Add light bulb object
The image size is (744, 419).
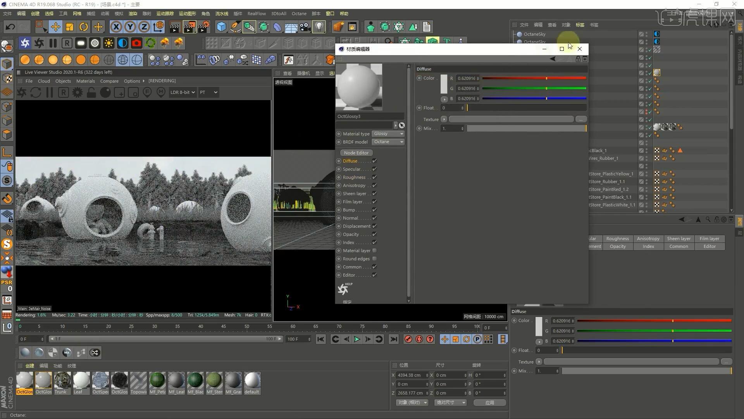319,27
